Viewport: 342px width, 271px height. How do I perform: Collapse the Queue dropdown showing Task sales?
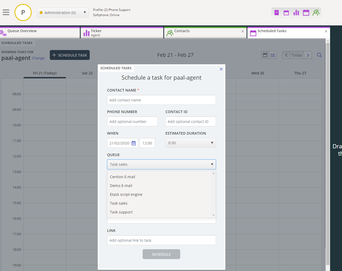tap(161, 164)
